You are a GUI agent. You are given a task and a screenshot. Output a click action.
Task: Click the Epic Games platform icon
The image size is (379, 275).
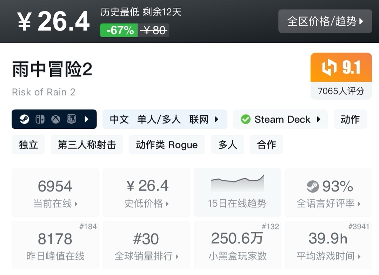71,119
